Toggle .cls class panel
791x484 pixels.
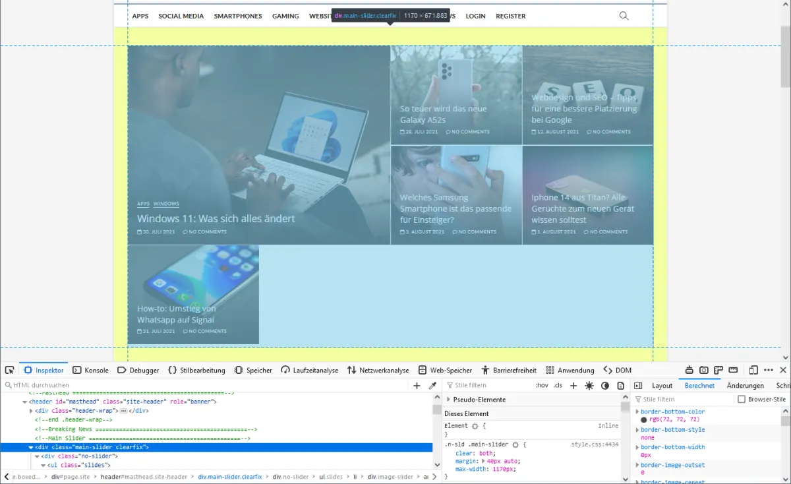pos(558,386)
